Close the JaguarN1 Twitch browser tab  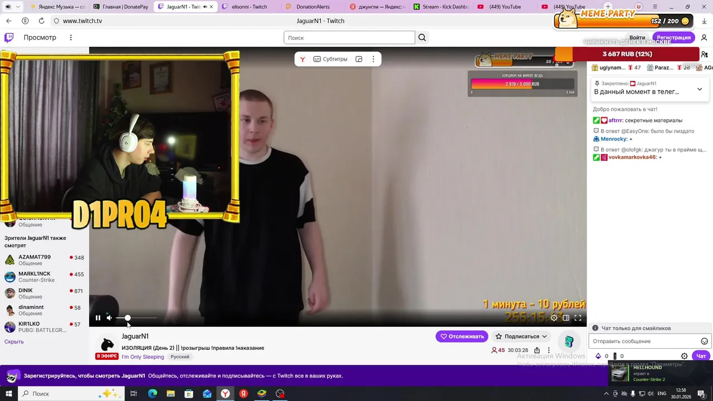click(x=211, y=7)
